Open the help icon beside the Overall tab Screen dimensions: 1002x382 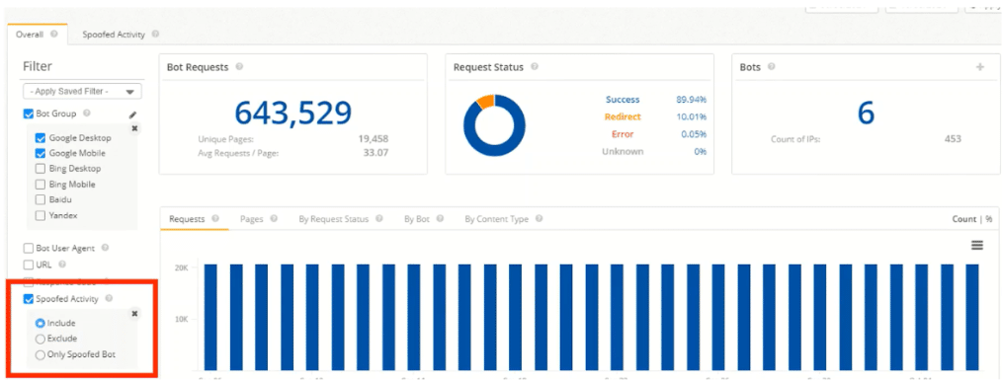click(x=53, y=35)
